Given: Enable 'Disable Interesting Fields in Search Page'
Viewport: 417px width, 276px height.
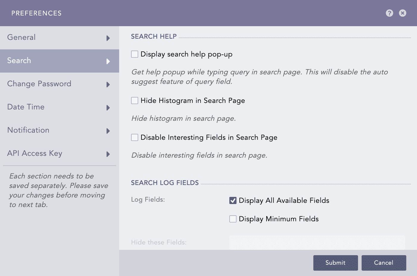Looking at the screenshot, I should pyautogui.click(x=134, y=137).
